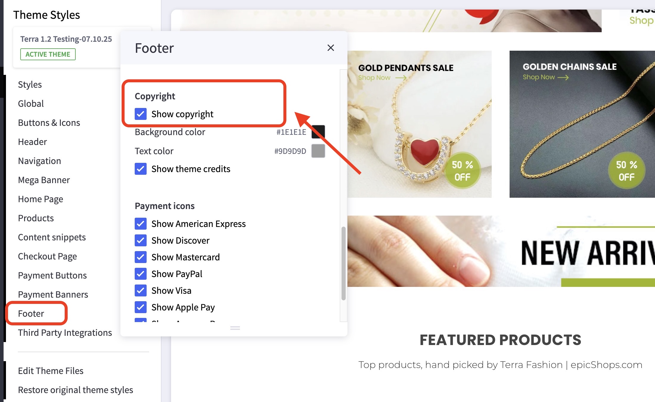
Task: Click the Footer panel vertical scrollbar
Action: click(x=343, y=263)
